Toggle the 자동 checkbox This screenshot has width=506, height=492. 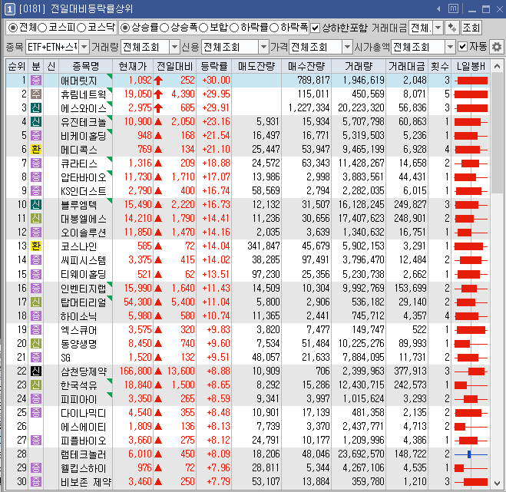click(462, 47)
